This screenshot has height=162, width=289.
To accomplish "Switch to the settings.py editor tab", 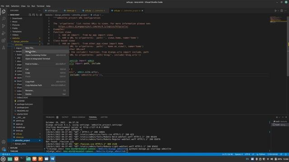I will tap(52, 11).
